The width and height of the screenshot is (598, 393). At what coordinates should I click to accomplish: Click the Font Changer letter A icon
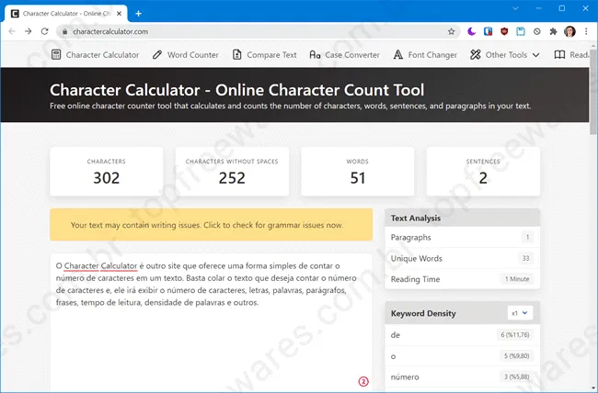click(x=397, y=55)
